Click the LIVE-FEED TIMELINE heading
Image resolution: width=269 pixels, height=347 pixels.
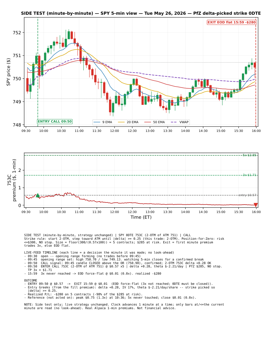(x=99, y=252)
